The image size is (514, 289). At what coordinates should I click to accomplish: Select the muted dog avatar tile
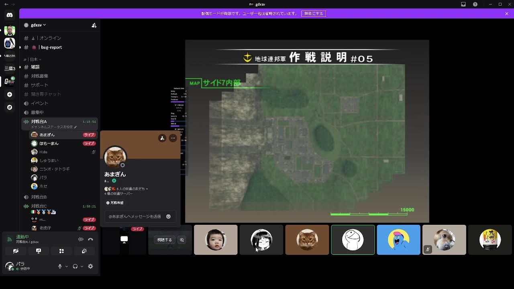pyautogui.click(x=445, y=240)
